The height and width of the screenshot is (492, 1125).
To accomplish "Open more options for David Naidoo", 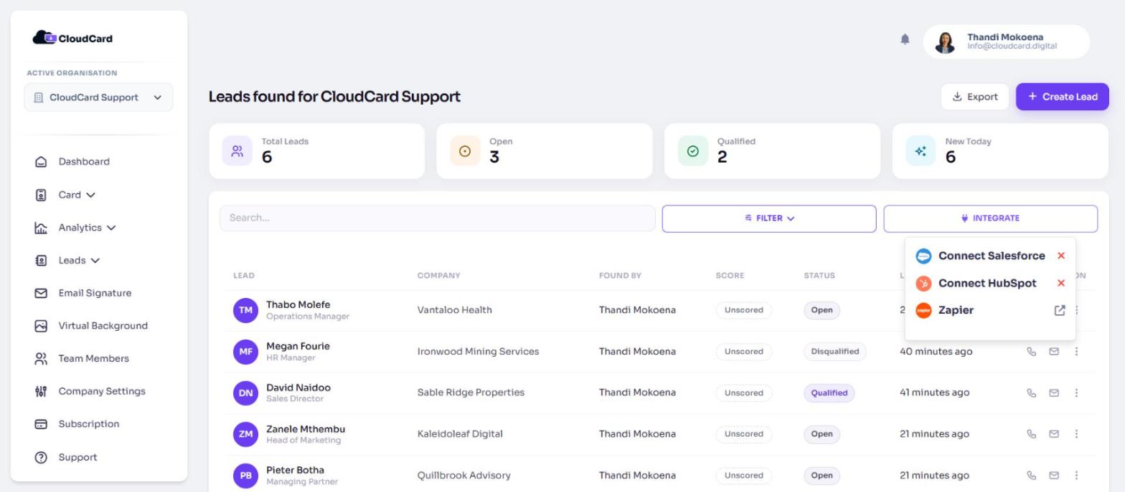I will (1076, 392).
